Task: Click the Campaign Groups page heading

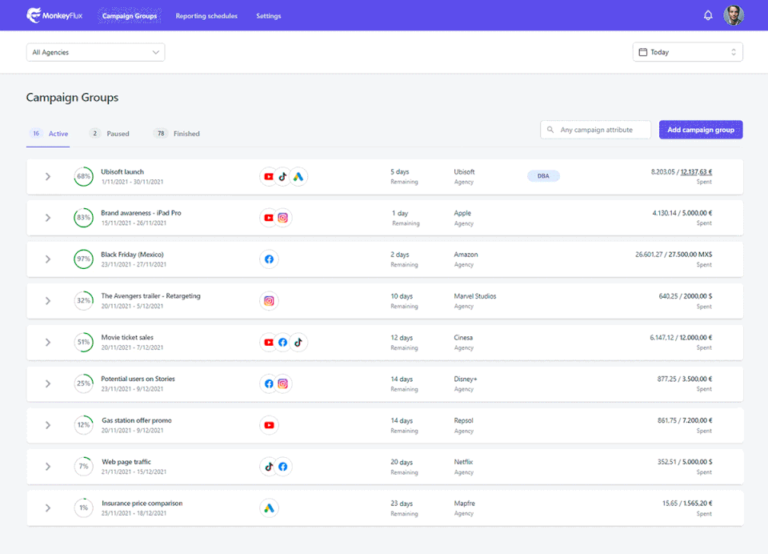Action: tap(73, 98)
